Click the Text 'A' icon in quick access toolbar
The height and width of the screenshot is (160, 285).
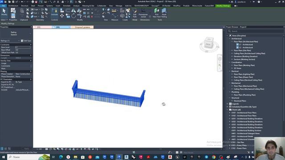coord(58,2)
